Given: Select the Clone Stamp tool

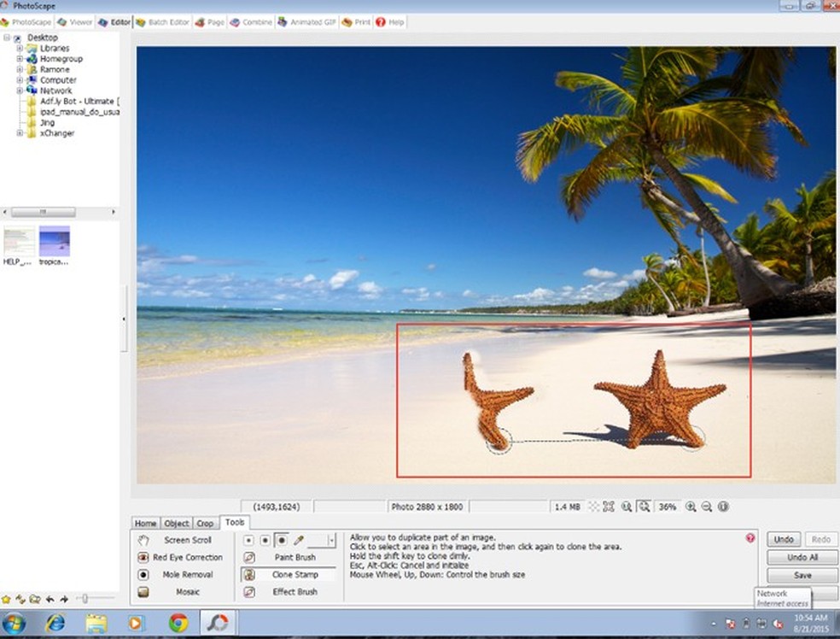Looking at the screenshot, I should pyautogui.click(x=295, y=575).
